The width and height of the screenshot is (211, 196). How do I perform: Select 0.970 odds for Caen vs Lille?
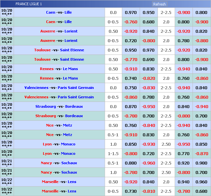tap(131, 13)
